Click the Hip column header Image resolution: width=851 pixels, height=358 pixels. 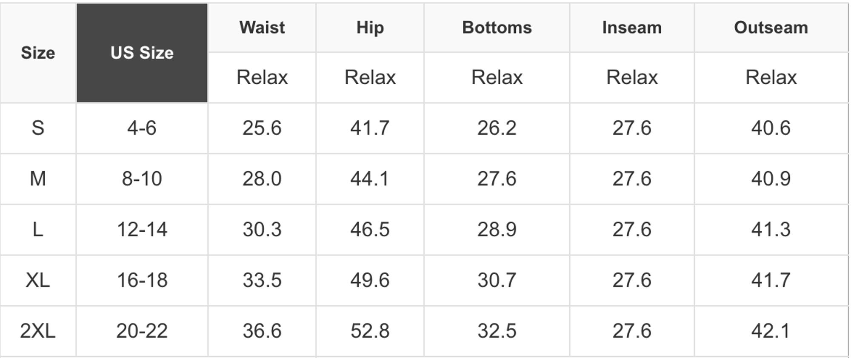pos(370,28)
